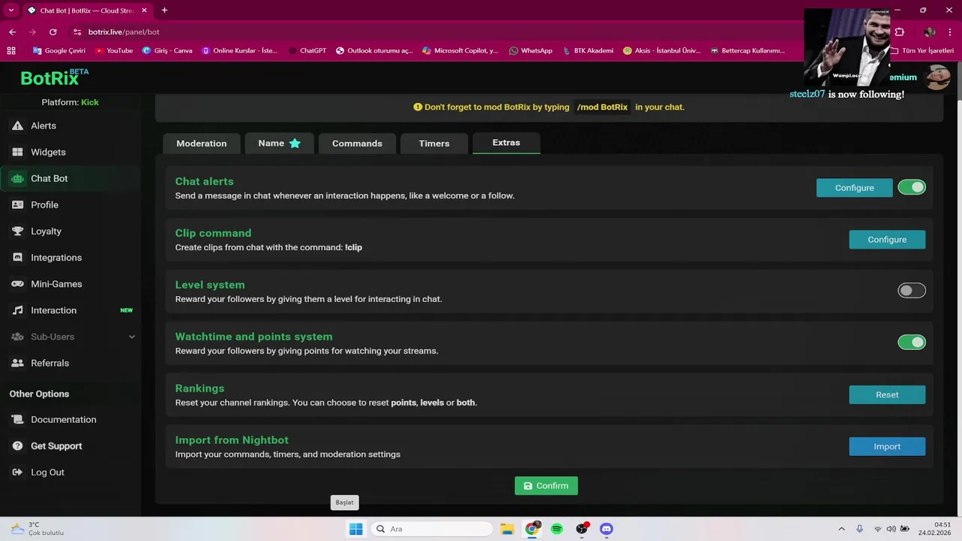Click the Platform: Kick label

[x=70, y=102]
